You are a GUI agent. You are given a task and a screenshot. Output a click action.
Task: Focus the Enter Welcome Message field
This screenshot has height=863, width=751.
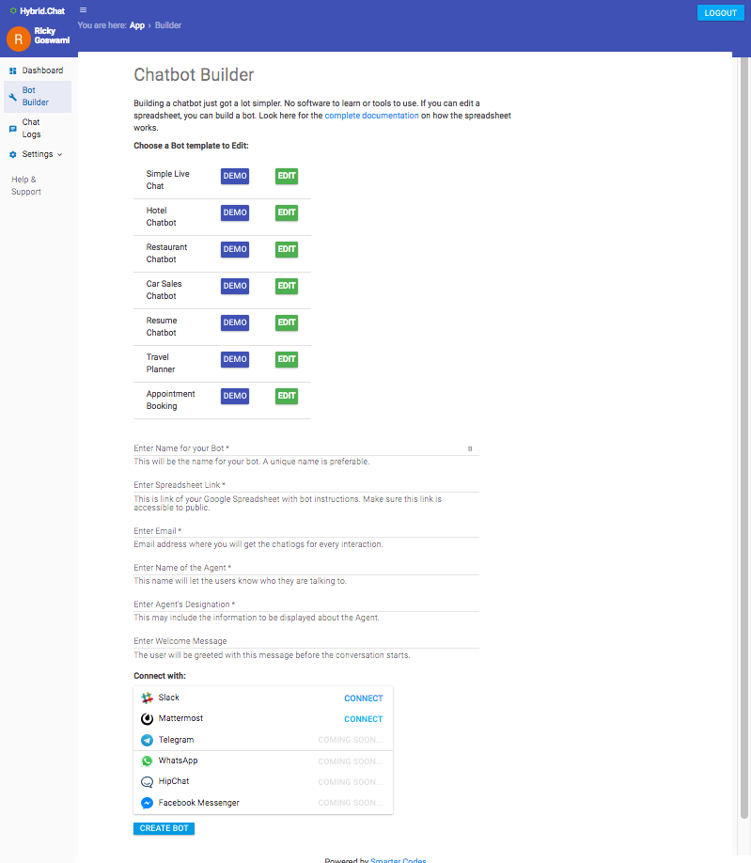click(305, 641)
